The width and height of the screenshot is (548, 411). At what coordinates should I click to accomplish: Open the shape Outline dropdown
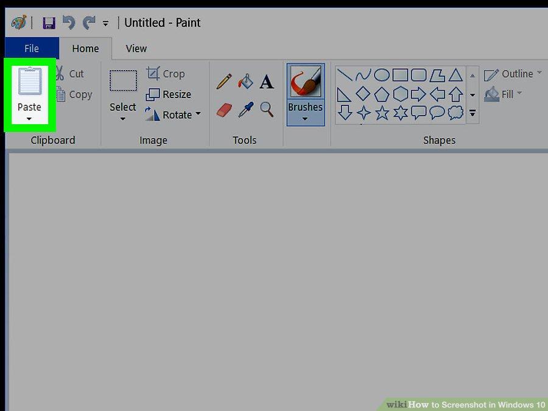tap(513, 74)
